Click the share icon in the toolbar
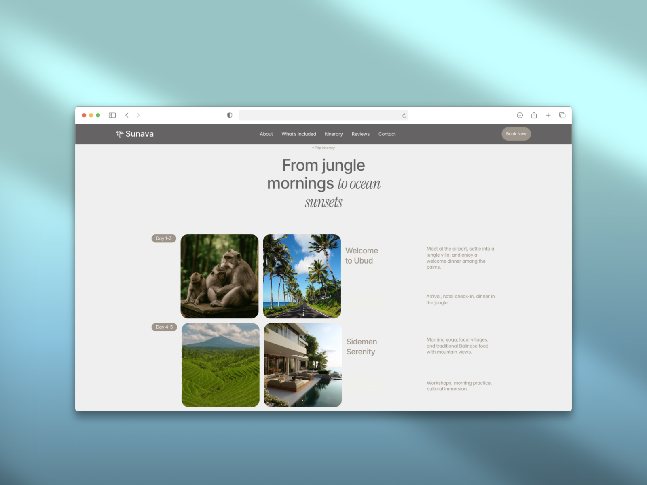The width and height of the screenshot is (647, 485). 534,115
